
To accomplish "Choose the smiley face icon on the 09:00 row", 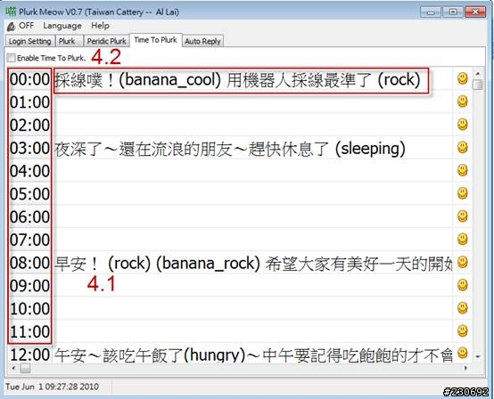I will (462, 285).
